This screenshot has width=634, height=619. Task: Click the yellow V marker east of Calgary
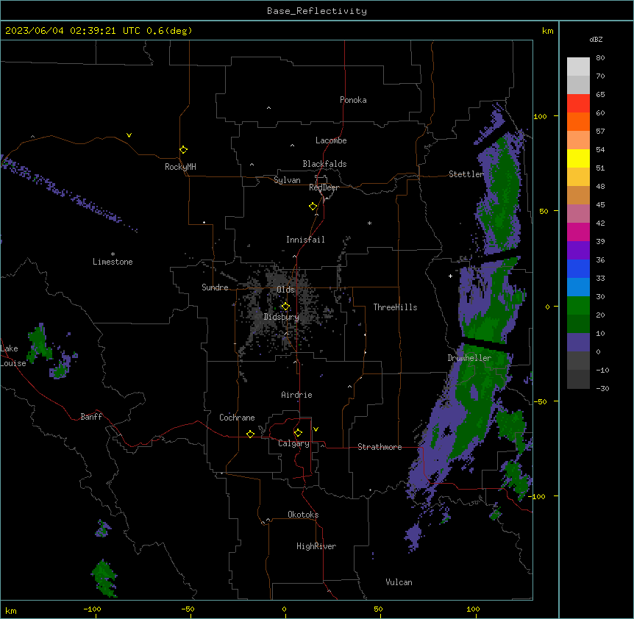coord(316,429)
